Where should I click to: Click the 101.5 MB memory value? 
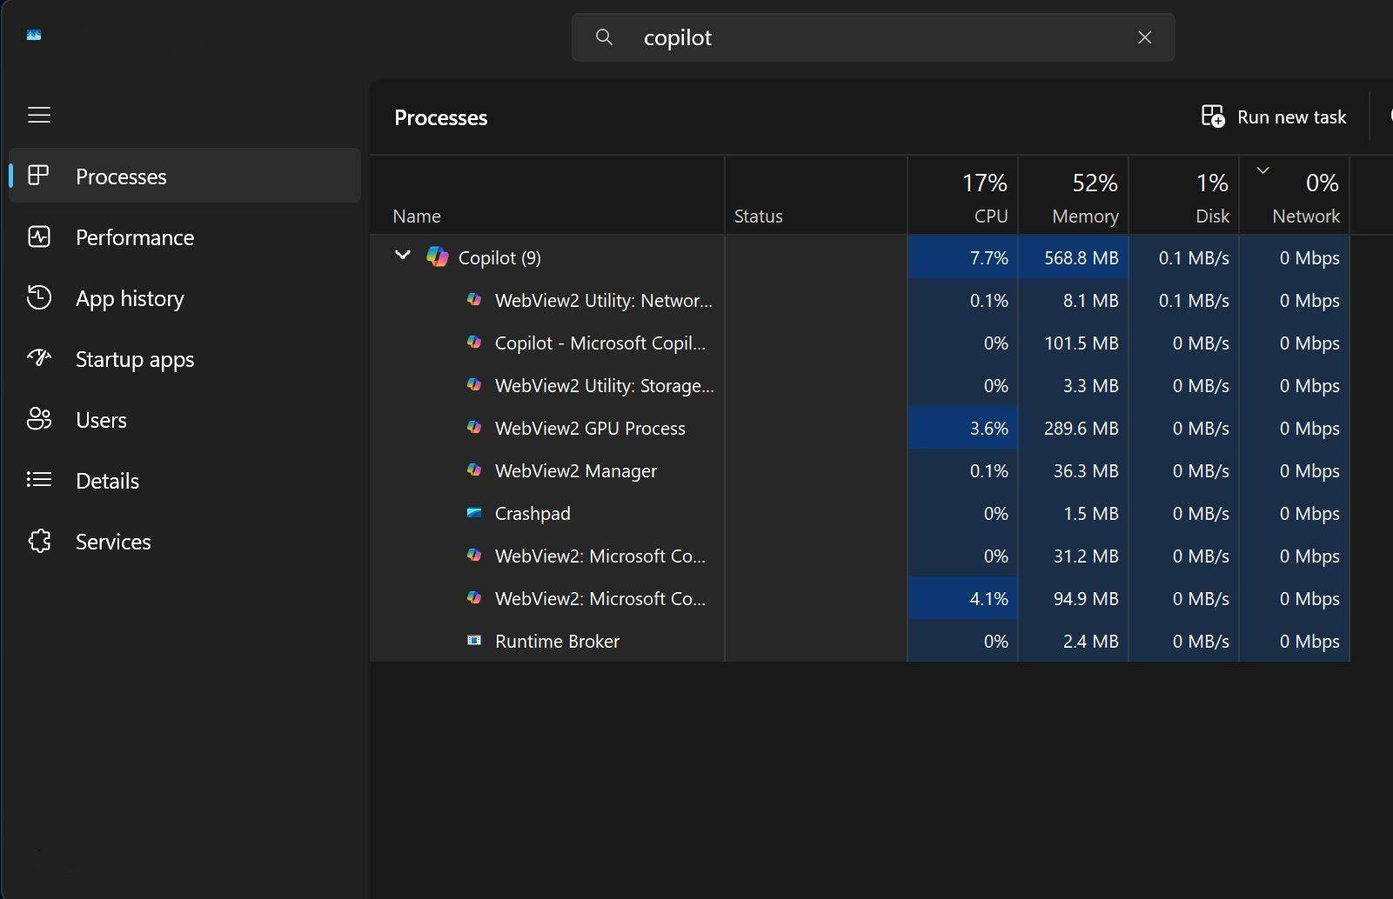pos(1081,343)
